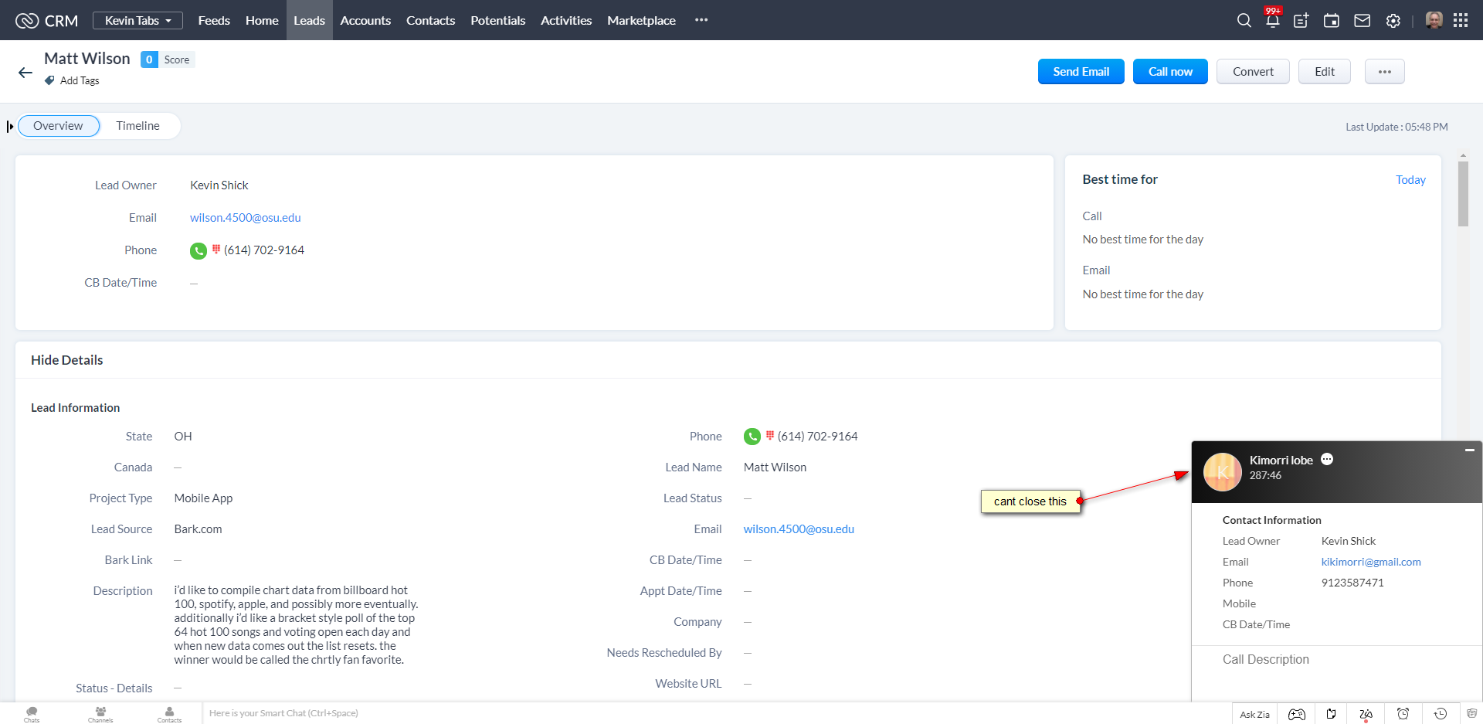The image size is (1483, 724).
Task: Open the gamepad icon in bottom bar
Action: click(x=1297, y=714)
